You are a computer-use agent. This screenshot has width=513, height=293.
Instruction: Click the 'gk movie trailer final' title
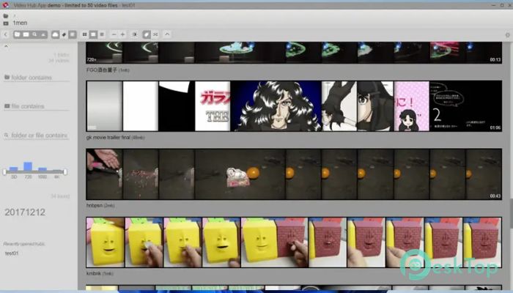(x=108, y=138)
